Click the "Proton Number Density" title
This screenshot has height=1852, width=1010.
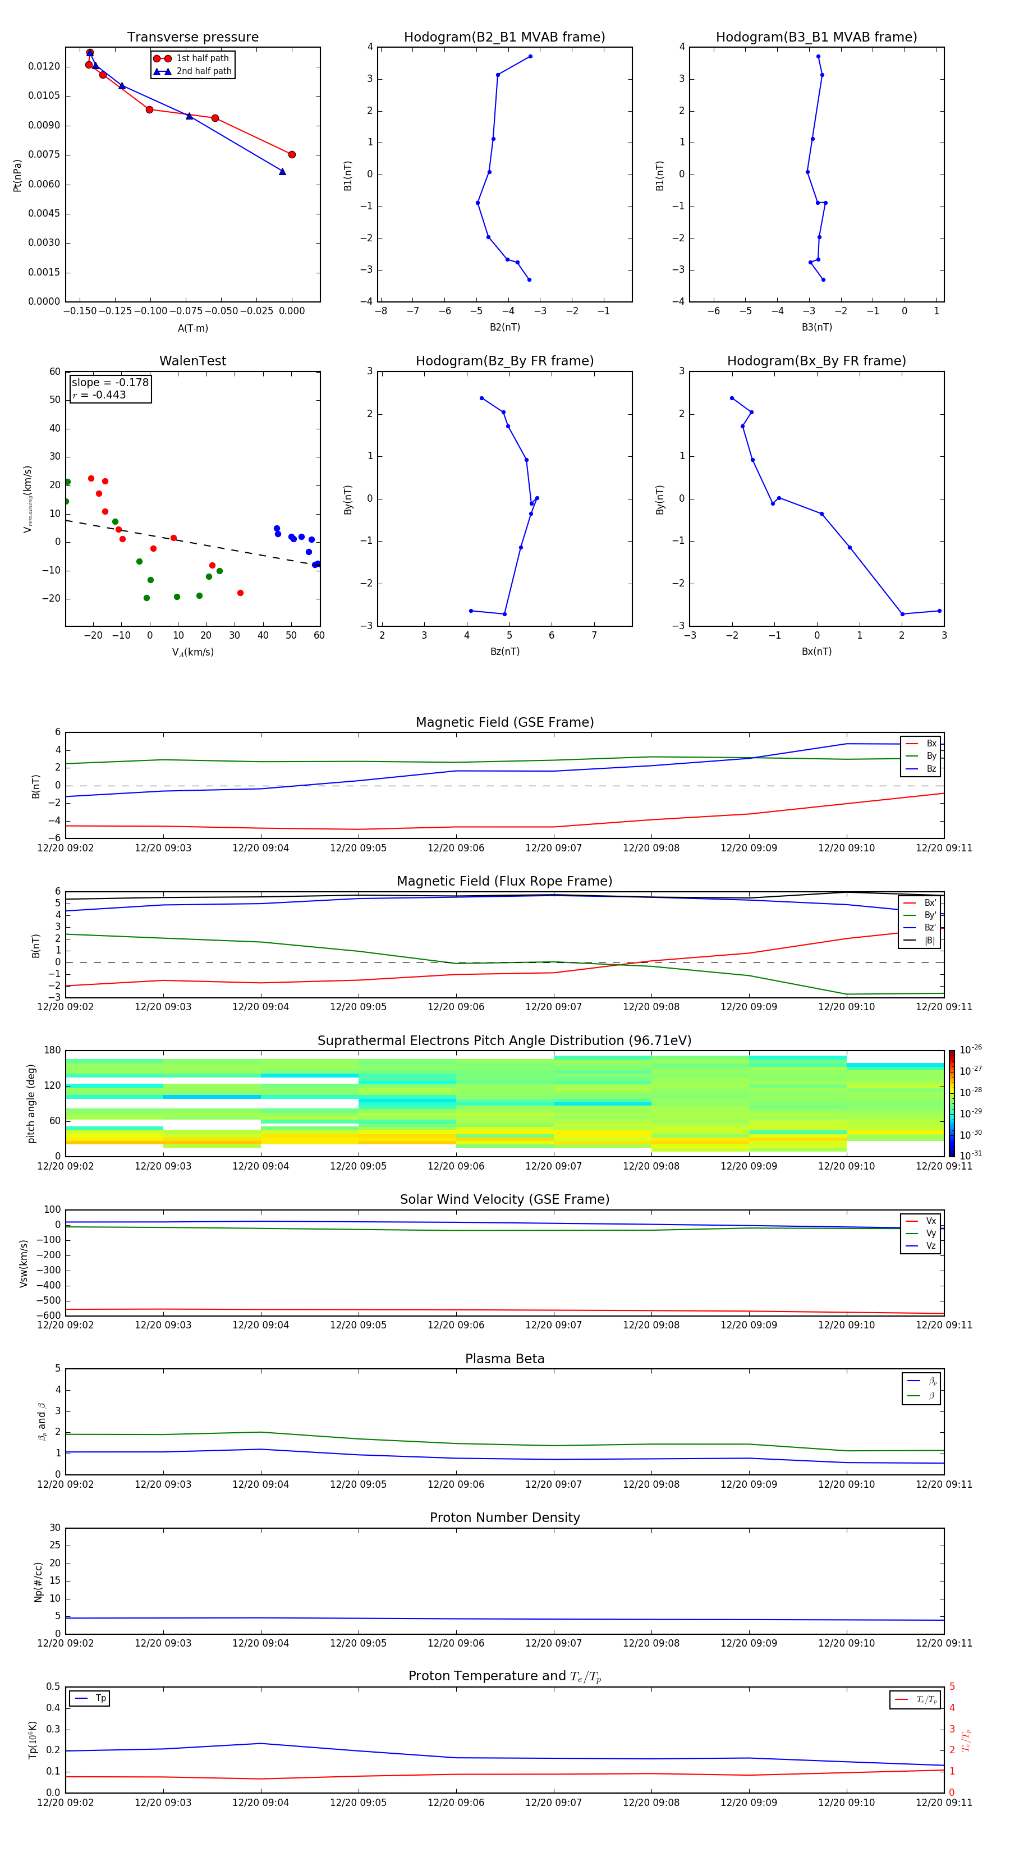pyautogui.click(x=504, y=1518)
